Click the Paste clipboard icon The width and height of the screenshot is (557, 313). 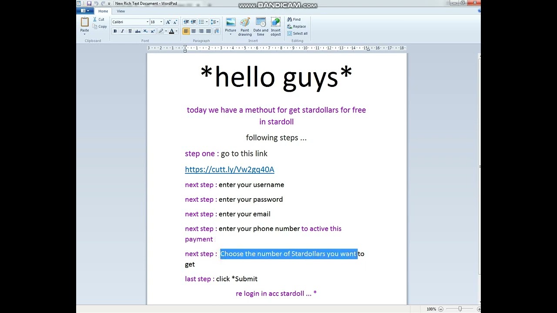[x=84, y=22]
